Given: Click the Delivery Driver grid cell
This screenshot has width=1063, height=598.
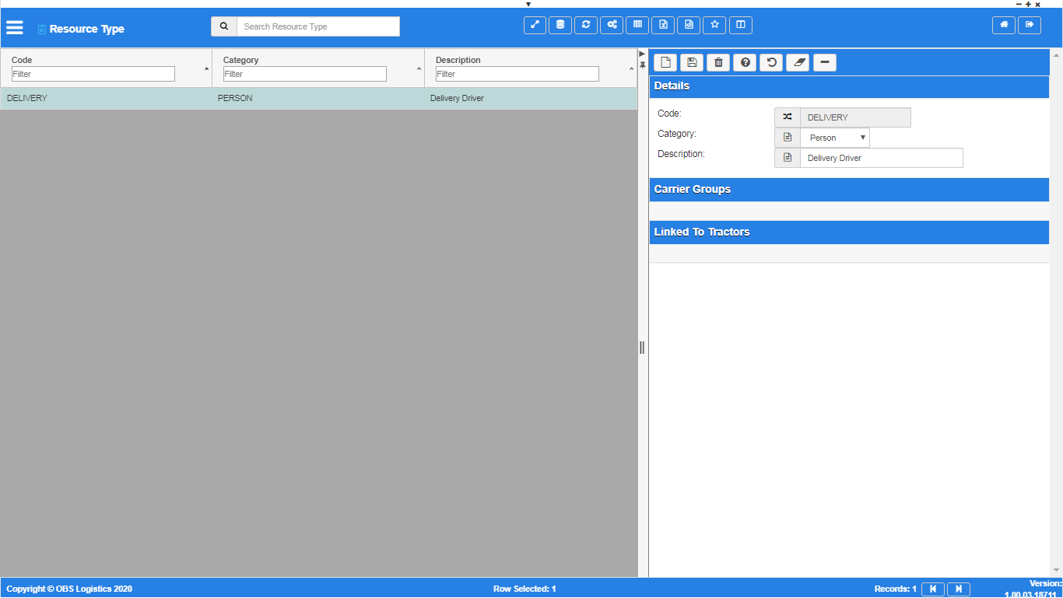Looking at the screenshot, I should pyautogui.click(x=531, y=99).
